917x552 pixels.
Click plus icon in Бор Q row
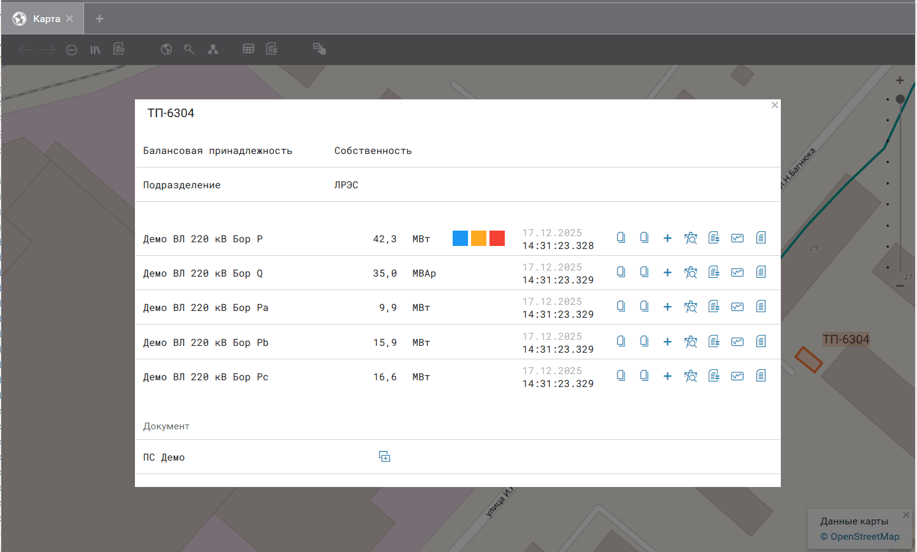(667, 272)
